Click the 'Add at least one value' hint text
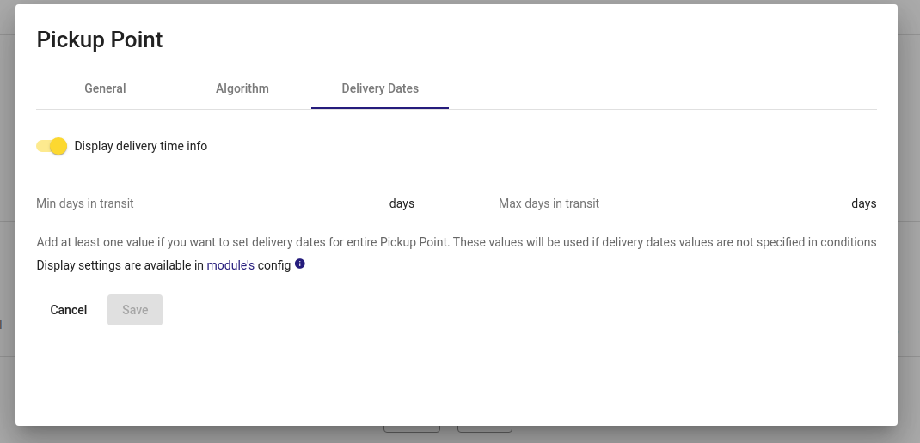 coord(457,242)
